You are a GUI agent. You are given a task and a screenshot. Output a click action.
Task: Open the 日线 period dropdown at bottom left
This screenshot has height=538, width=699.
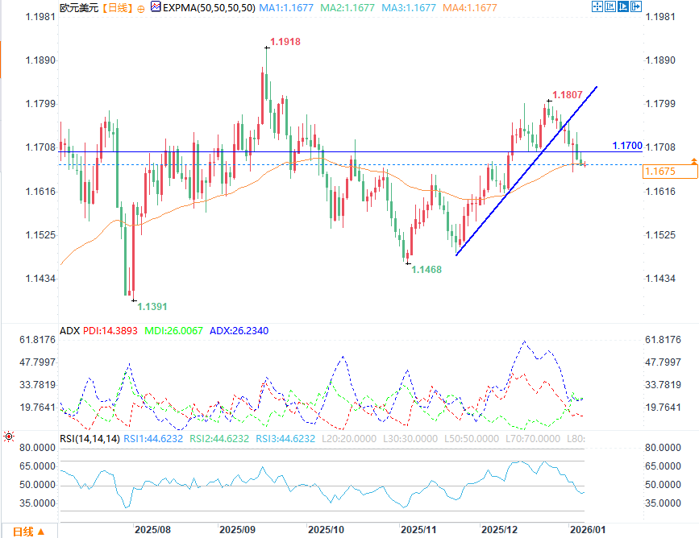pyautogui.click(x=29, y=532)
